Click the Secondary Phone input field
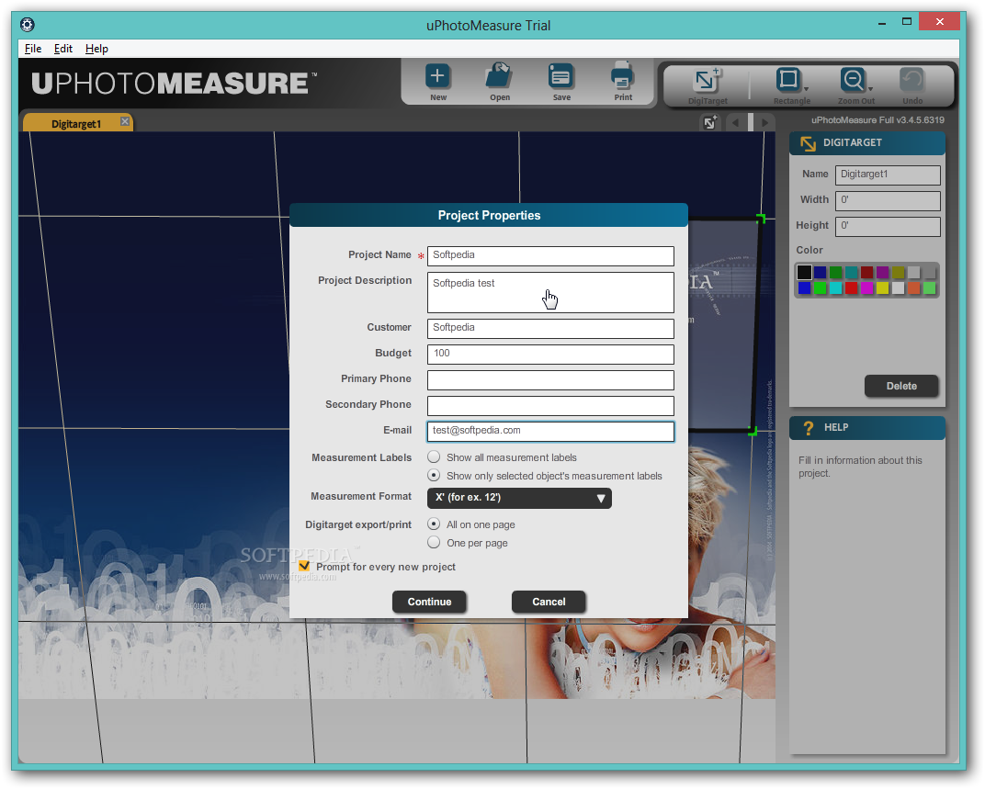 click(550, 405)
